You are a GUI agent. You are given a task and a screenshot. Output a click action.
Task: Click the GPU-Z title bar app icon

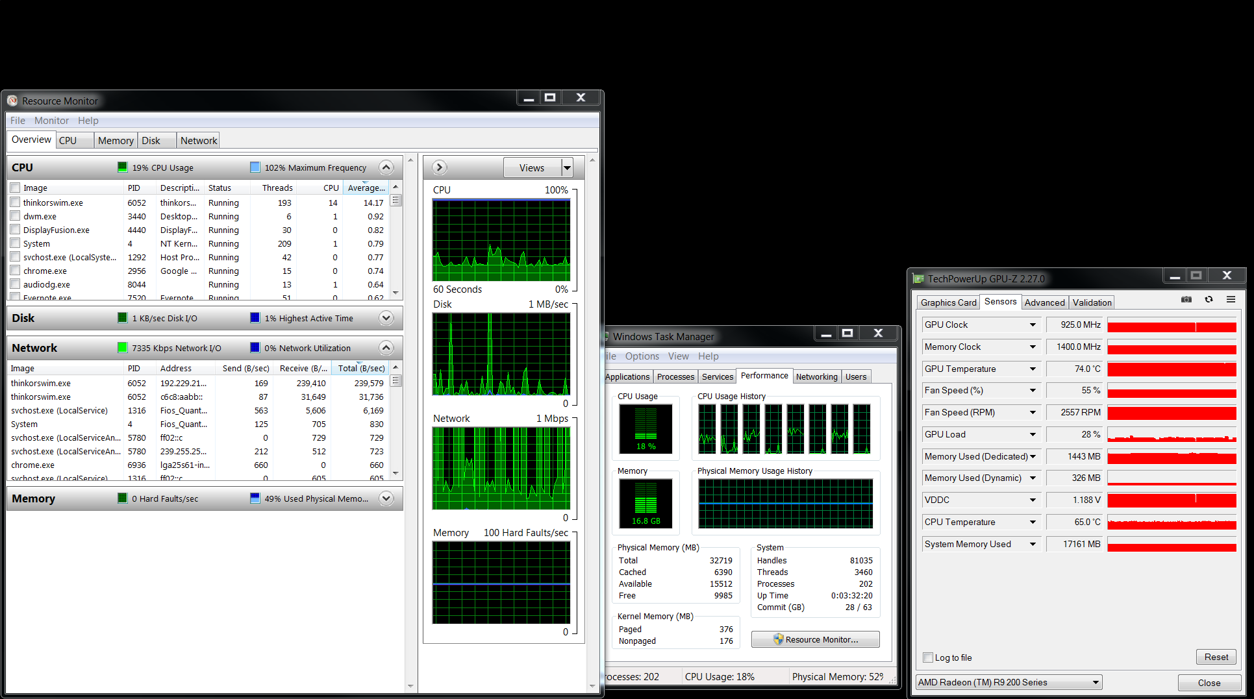pos(918,278)
